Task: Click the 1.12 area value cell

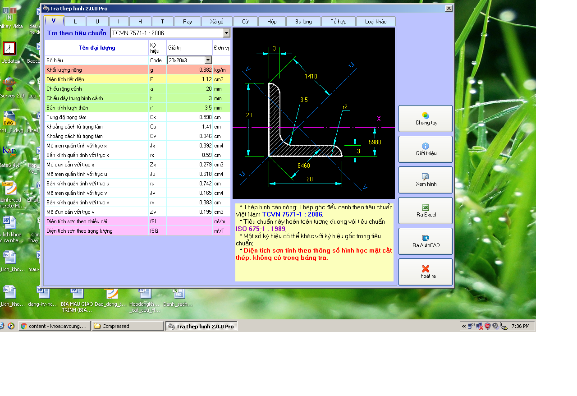Action: click(189, 79)
